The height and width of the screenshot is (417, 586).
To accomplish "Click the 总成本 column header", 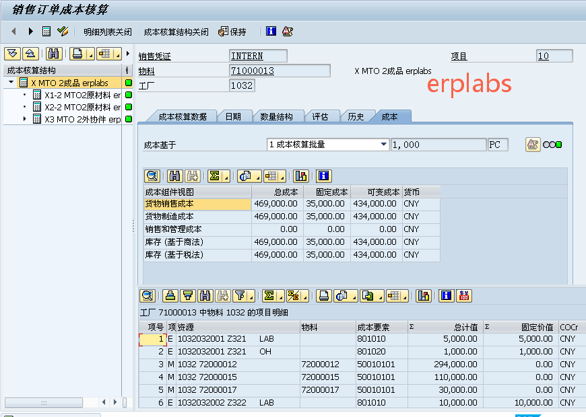I will coord(277,192).
